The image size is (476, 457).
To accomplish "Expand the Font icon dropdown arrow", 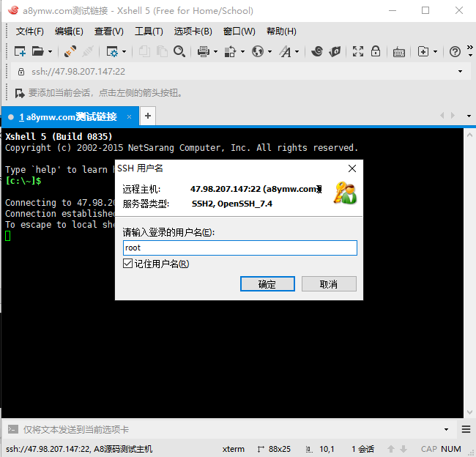I will (297, 51).
